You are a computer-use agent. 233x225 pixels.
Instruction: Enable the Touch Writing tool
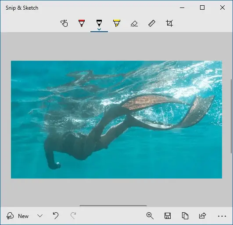64,23
